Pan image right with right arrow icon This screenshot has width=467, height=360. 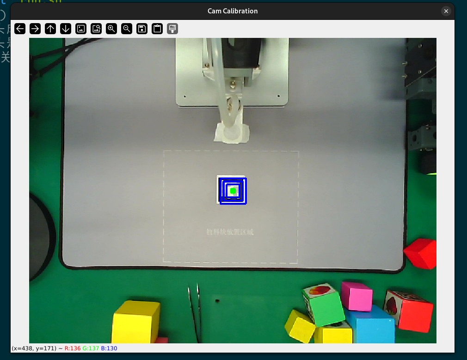point(35,29)
